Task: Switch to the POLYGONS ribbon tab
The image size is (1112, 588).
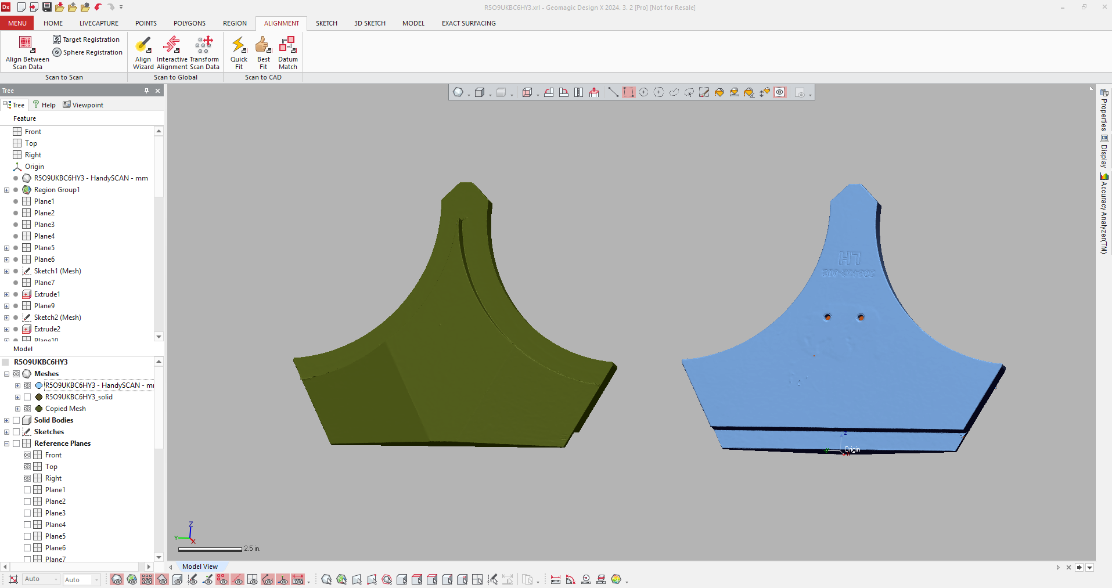Action: pyautogui.click(x=189, y=23)
